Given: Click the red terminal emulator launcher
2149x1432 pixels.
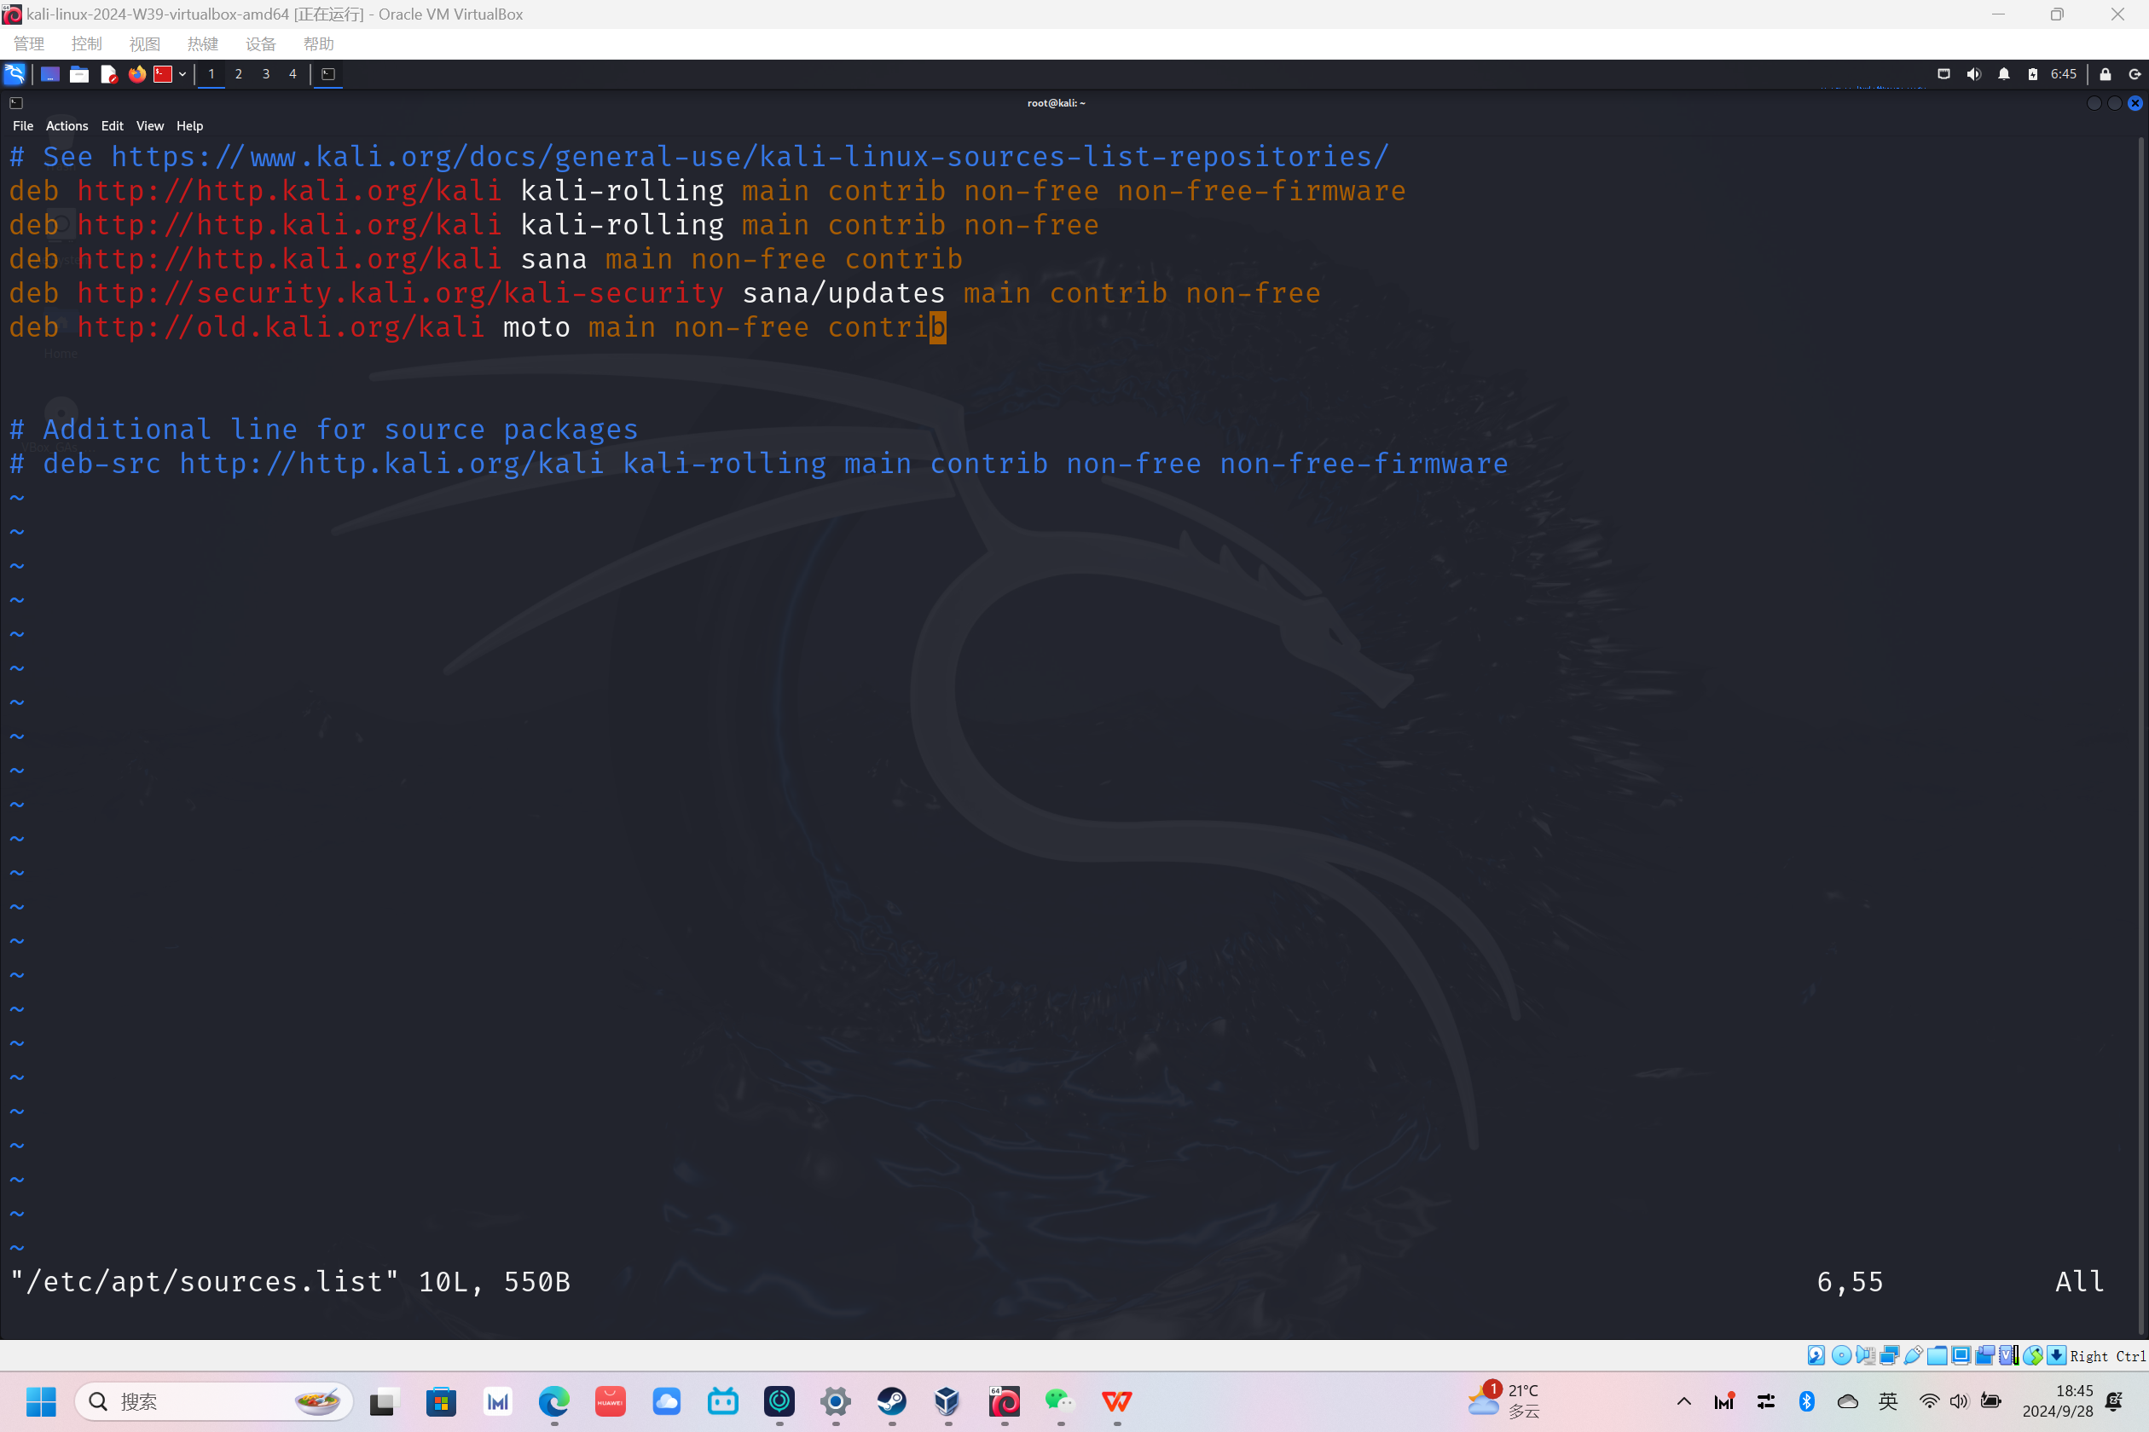Looking at the screenshot, I should [x=163, y=74].
